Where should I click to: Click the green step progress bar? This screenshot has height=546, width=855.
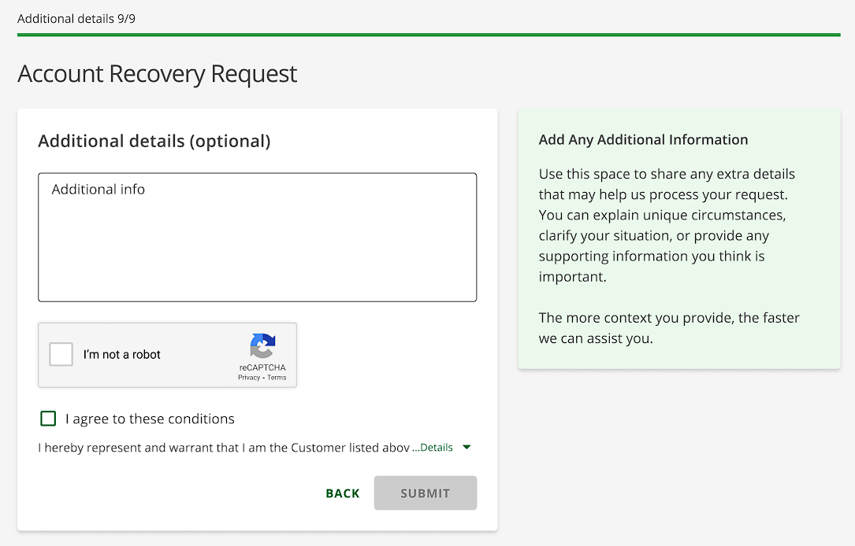tap(427, 35)
